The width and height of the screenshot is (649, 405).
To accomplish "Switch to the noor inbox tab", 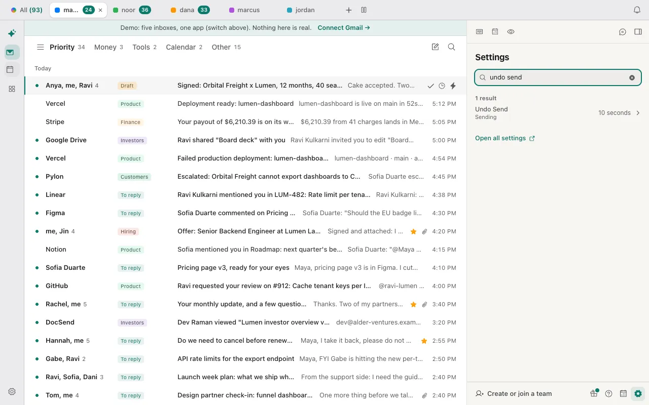I will click(x=131, y=10).
